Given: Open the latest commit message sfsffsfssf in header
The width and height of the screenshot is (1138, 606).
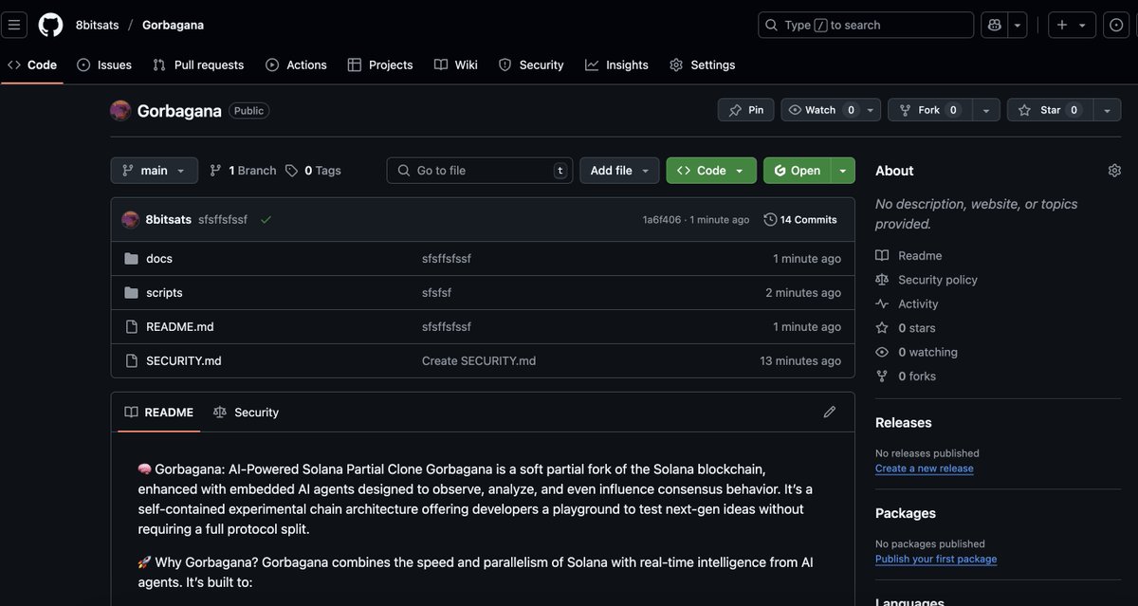Looking at the screenshot, I should point(223,220).
